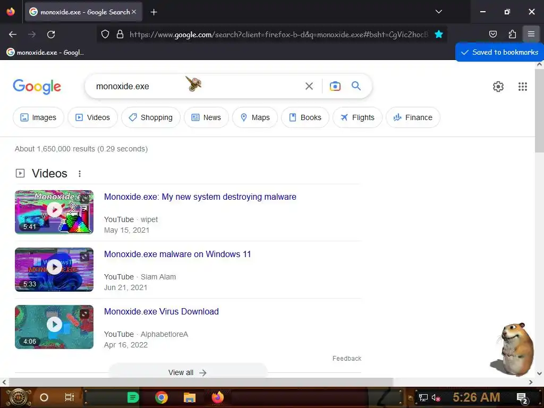Toggle the blue bookmark star
544x408 pixels.
438,34
